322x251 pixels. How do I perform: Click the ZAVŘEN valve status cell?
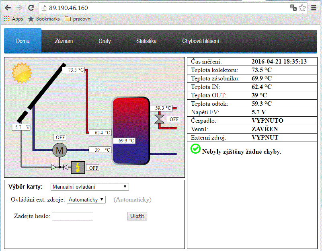284,129
